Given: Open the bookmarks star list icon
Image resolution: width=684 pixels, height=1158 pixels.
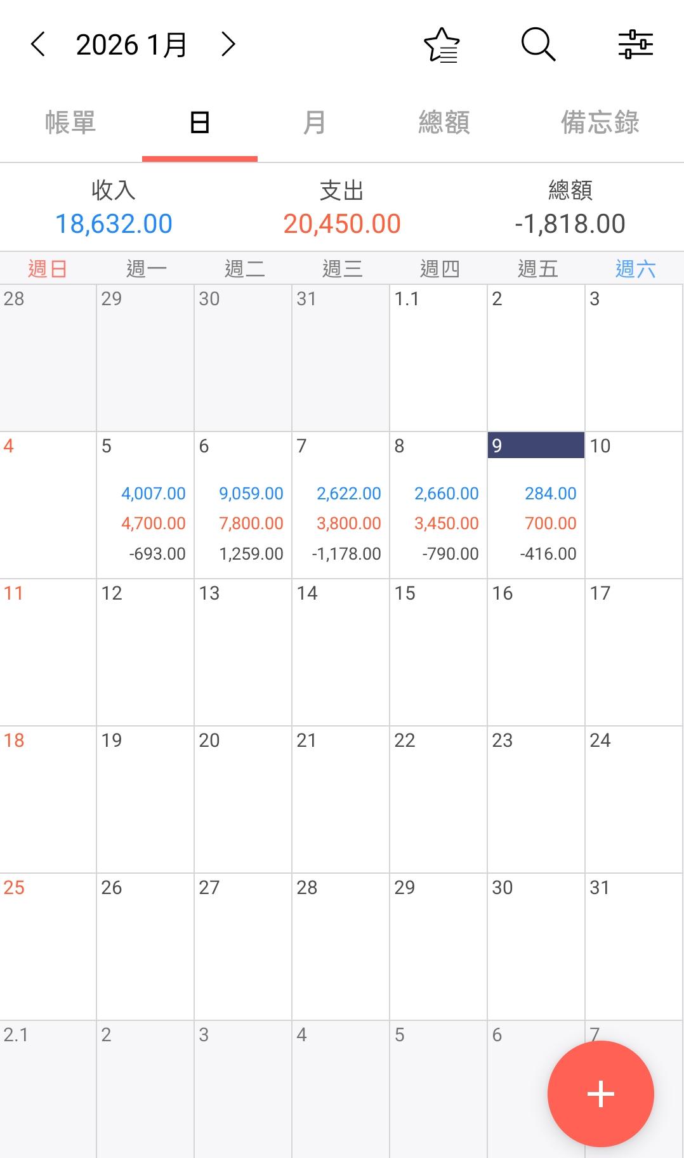Looking at the screenshot, I should [x=442, y=45].
